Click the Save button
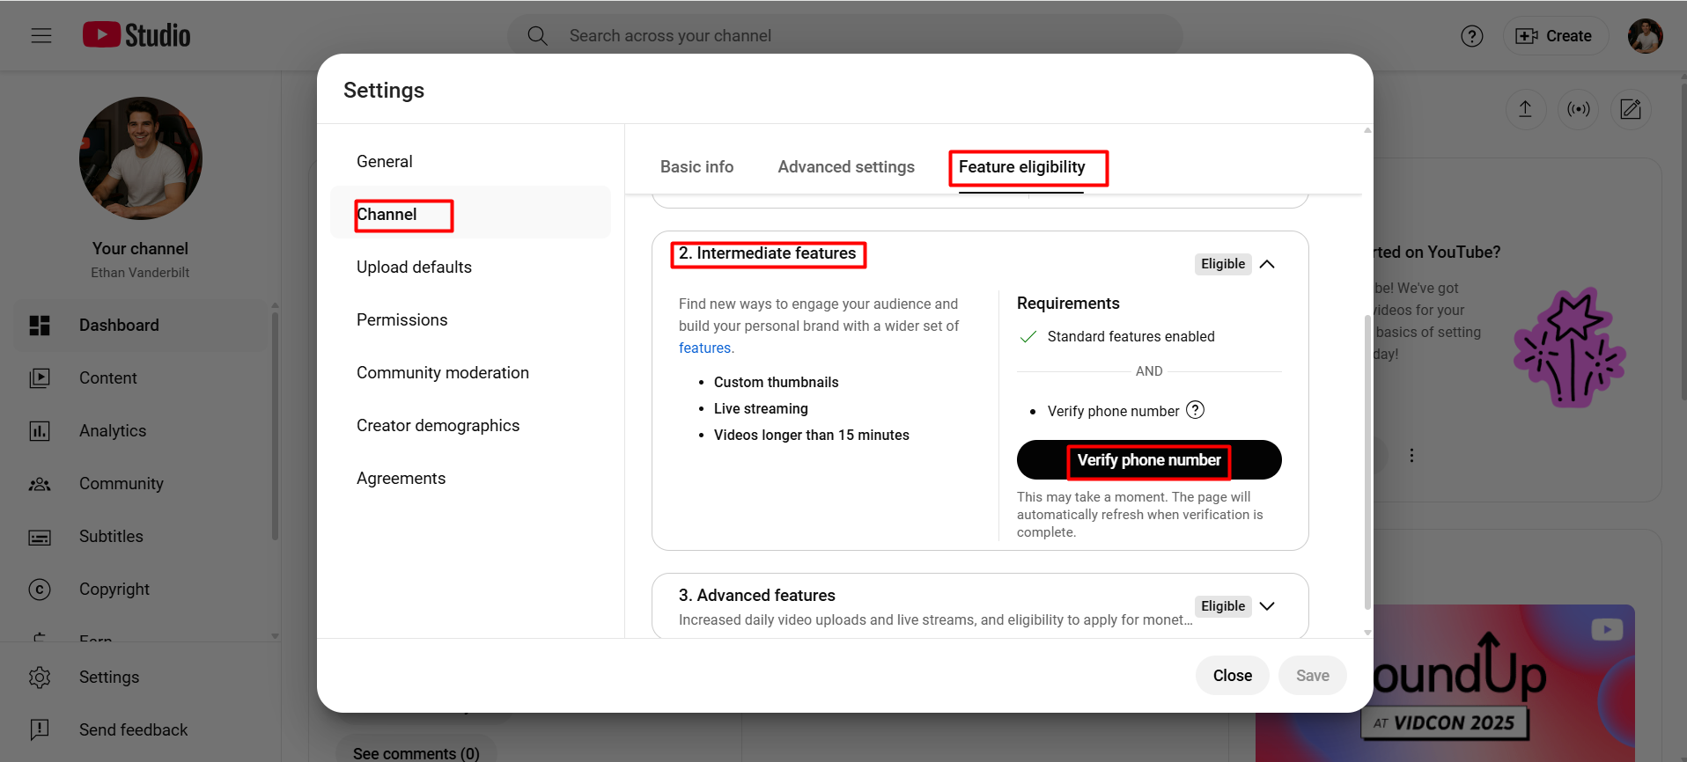This screenshot has width=1687, height=762. (x=1312, y=676)
